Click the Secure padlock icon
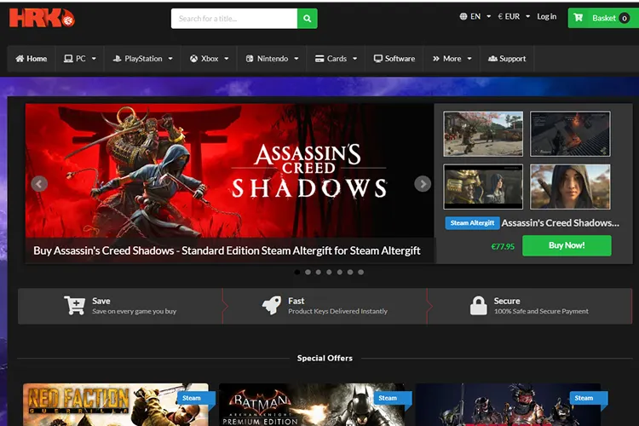 (x=479, y=305)
